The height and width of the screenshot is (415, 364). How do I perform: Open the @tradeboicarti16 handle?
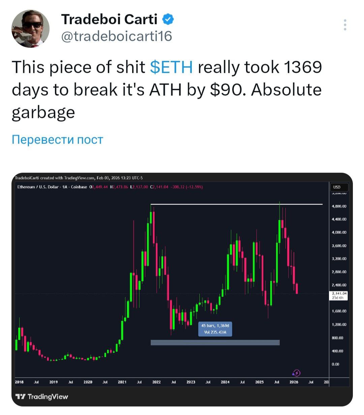[116, 36]
